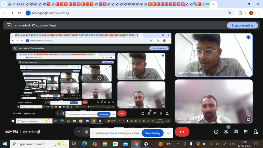Screen dimensions: 263x148
Task: Bookmark this page with the star icon
Action: tap(230, 13)
